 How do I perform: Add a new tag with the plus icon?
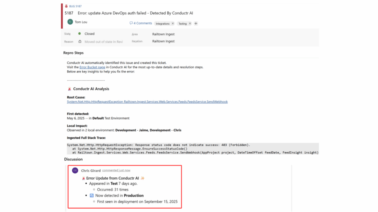[196, 24]
